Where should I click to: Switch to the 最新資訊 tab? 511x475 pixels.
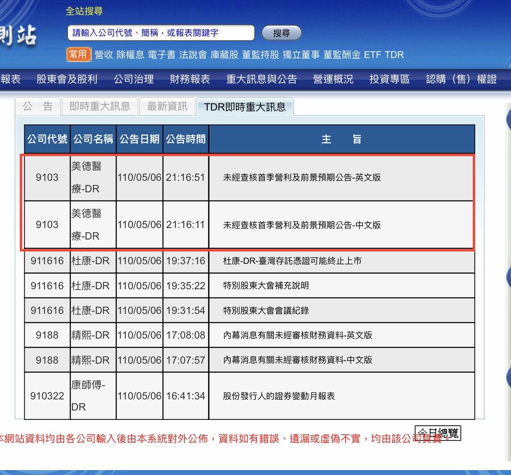[167, 107]
